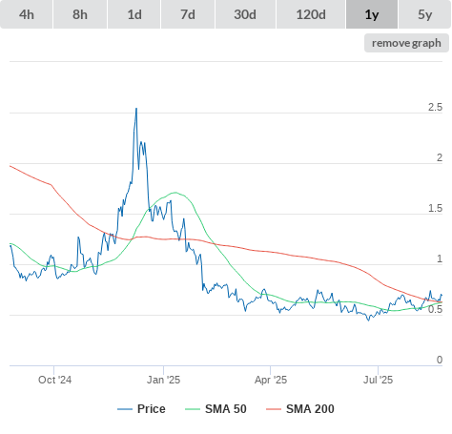
Task: Switch chart to 5y range
Action: coord(424,14)
